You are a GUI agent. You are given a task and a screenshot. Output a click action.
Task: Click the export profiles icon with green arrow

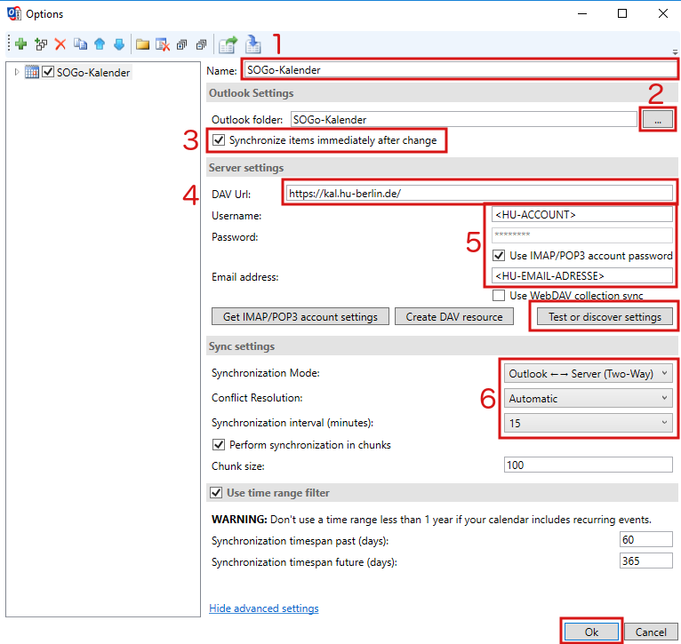(x=228, y=44)
